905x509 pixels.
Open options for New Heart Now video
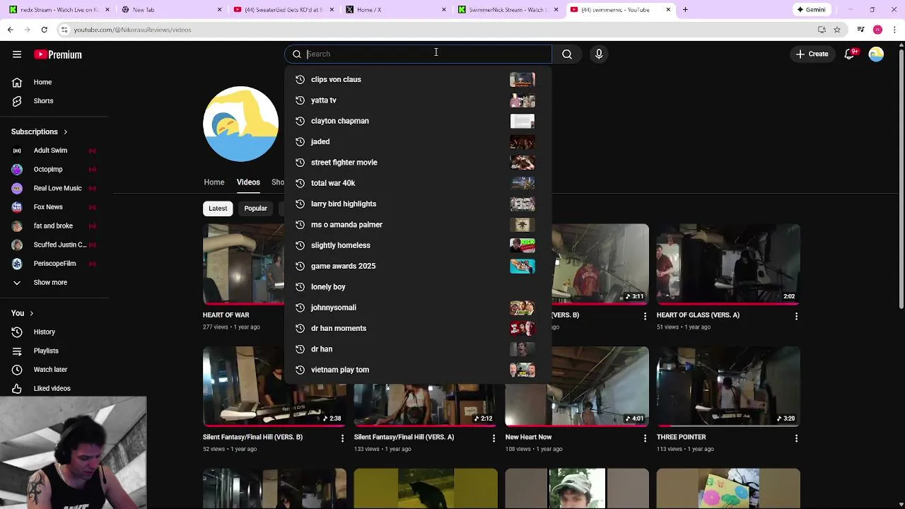(645, 438)
